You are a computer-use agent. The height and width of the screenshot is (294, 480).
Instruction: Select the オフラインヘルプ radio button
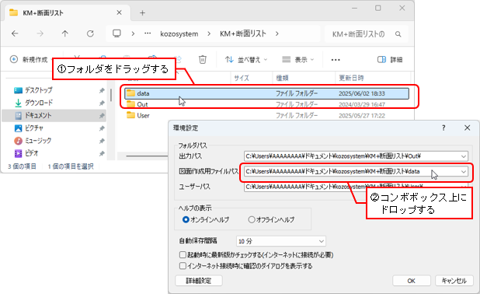272,219
